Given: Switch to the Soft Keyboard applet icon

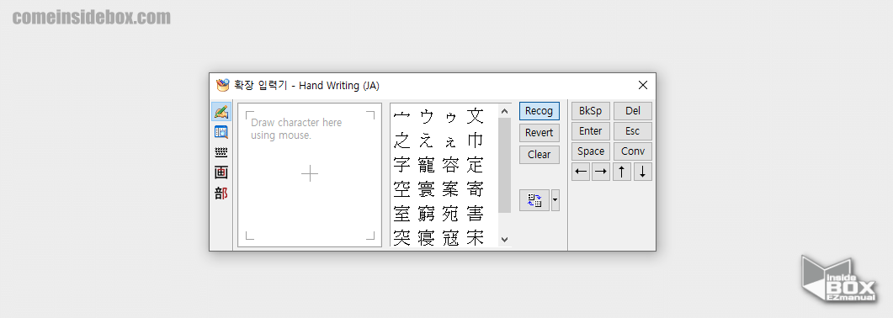Looking at the screenshot, I should click(221, 152).
